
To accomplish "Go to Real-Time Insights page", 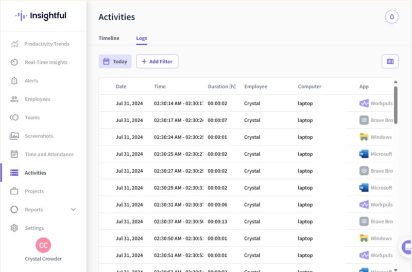I will click(46, 62).
